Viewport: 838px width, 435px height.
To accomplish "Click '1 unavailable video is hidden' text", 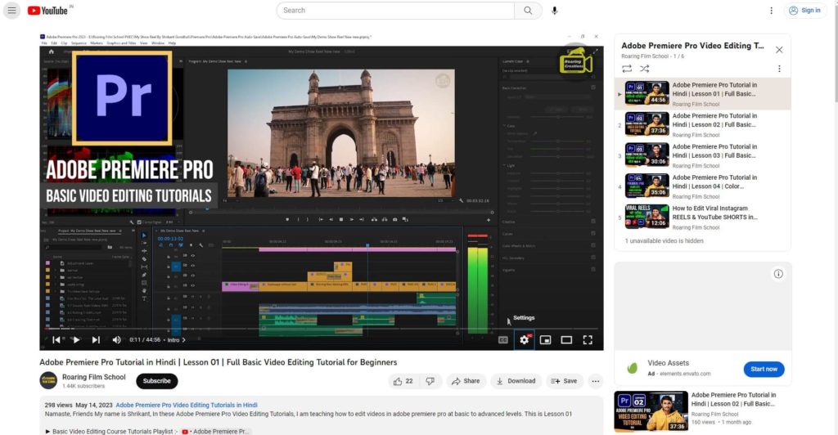I will click(x=664, y=240).
